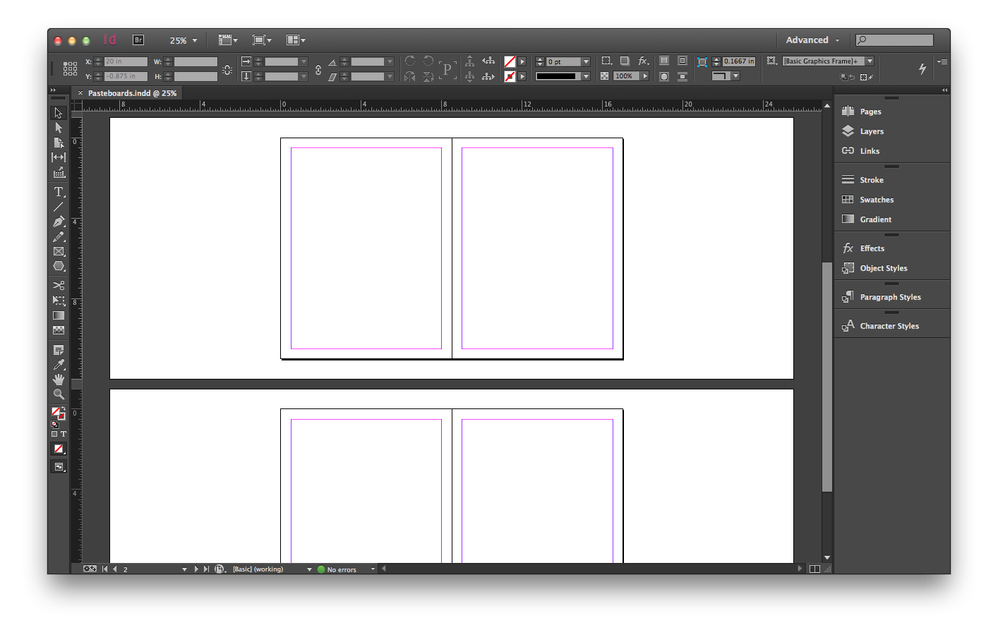Set formatting affects text
This screenshot has width=998, height=637.
[64, 434]
